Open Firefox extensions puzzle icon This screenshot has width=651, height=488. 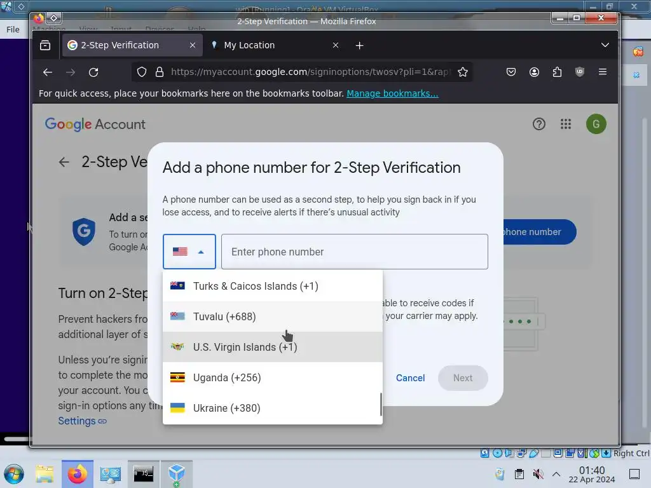pos(557,72)
